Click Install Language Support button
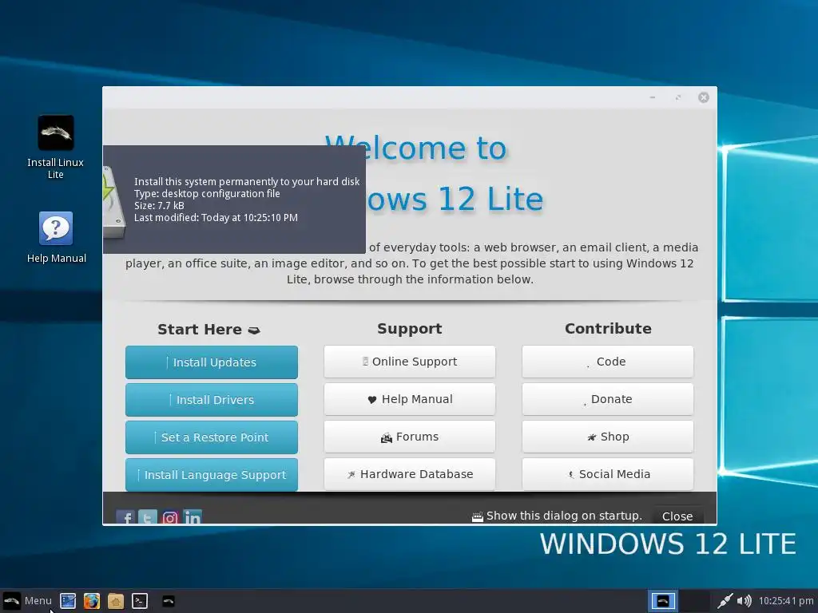Image resolution: width=818 pixels, height=613 pixels. coord(211,475)
